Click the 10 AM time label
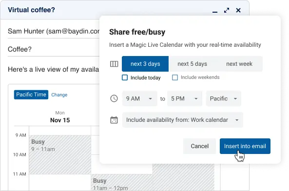The height and width of the screenshot is (191, 289). (x=19, y=154)
